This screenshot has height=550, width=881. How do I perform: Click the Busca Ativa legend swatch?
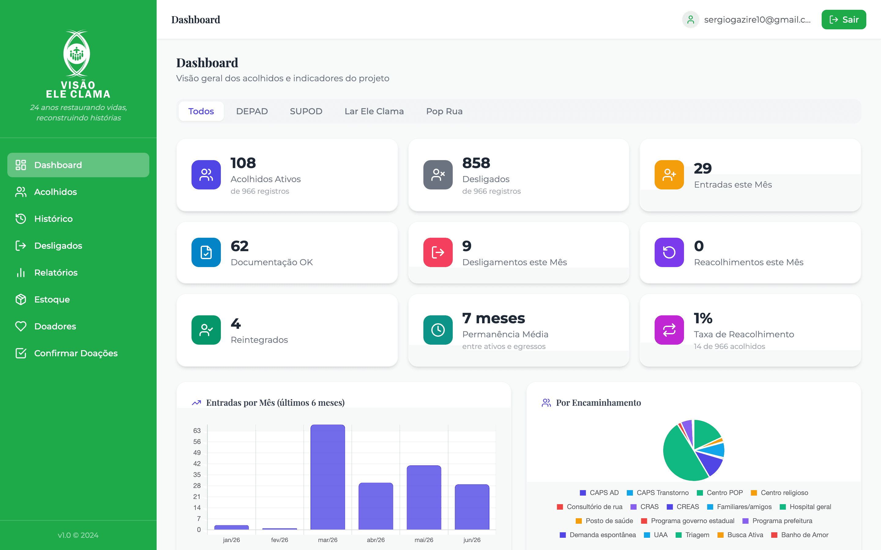(x=720, y=535)
